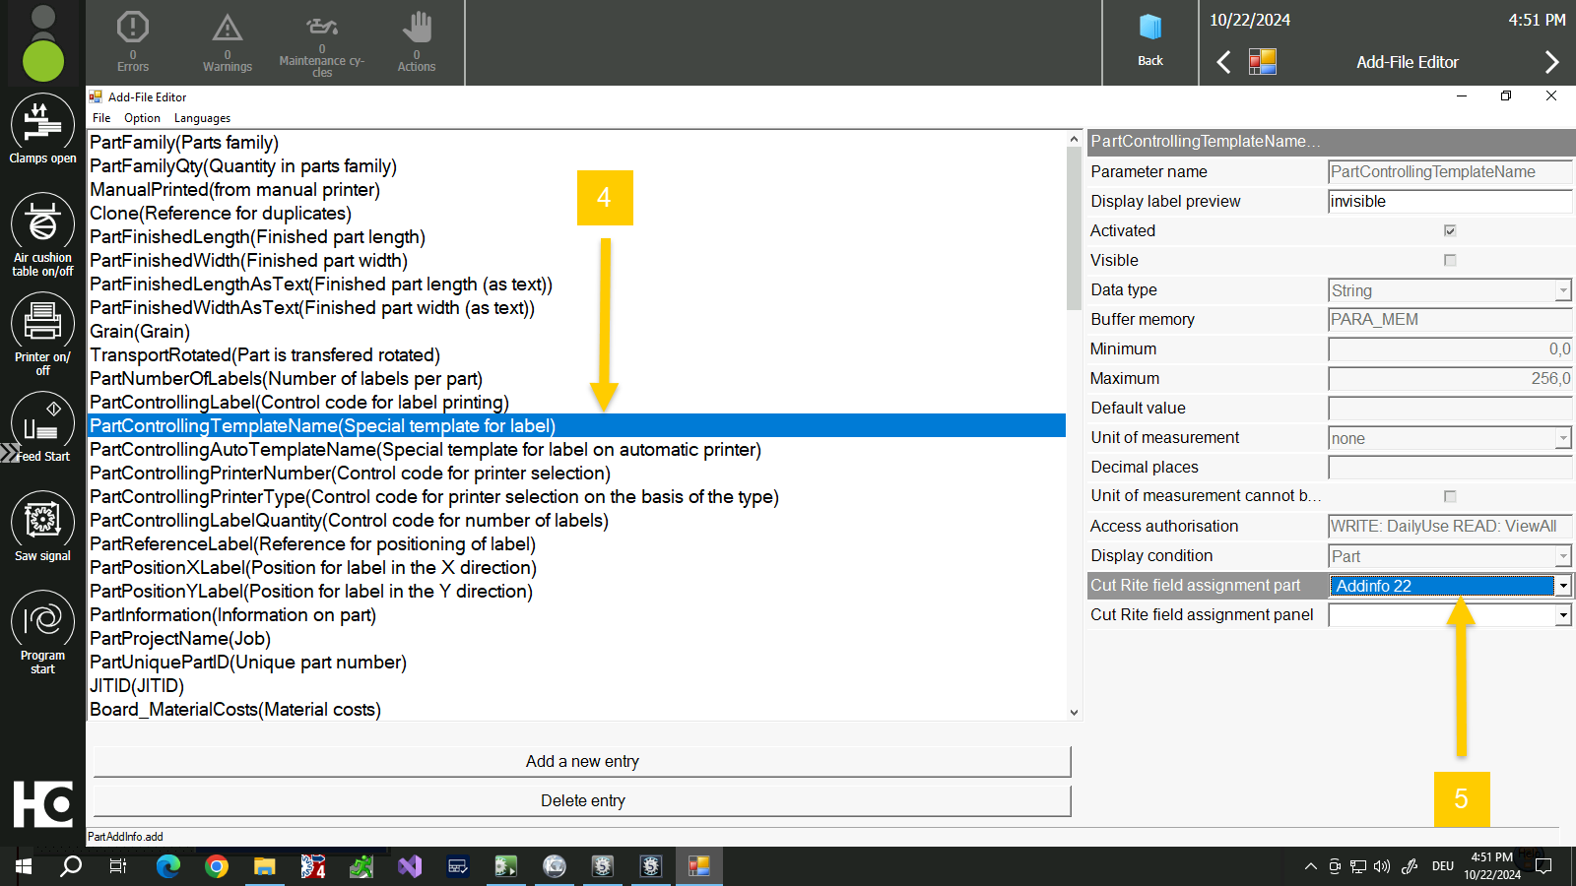Image resolution: width=1576 pixels, height=886 pixels.
Task: Open taskbar Search
Action: 71,866
